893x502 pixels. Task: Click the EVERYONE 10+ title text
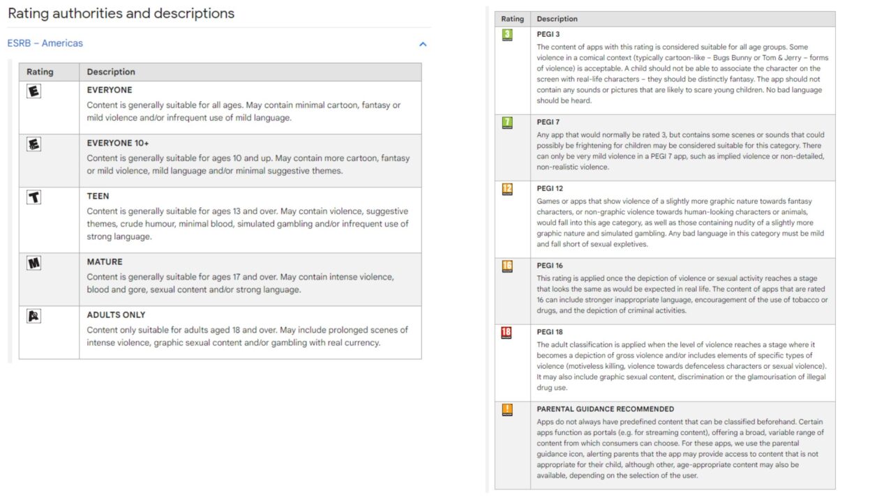118,143
